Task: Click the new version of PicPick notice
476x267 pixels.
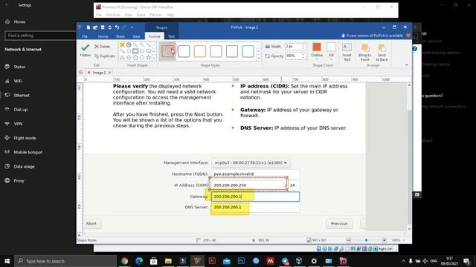Action: 373,36
